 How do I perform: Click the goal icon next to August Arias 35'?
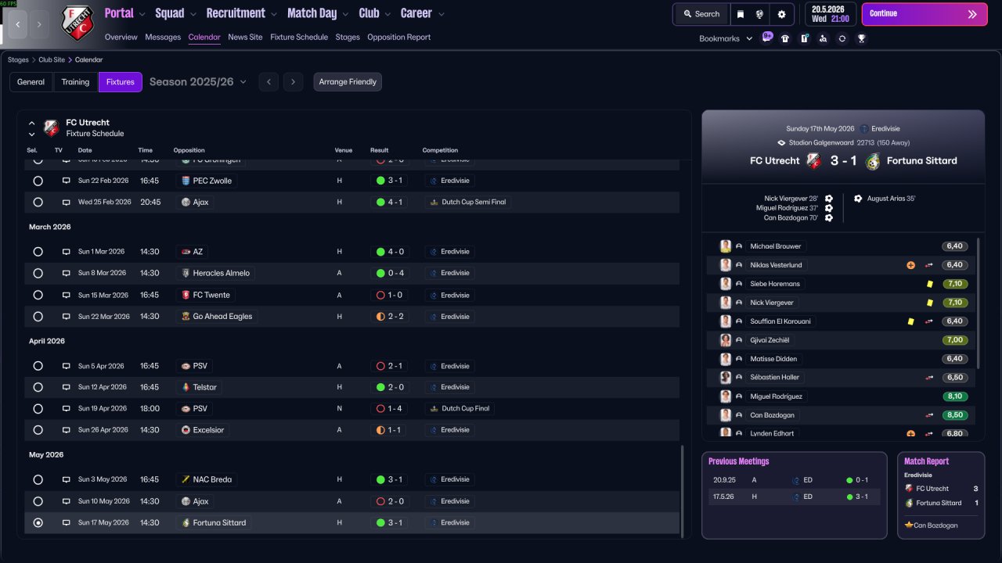point(858,199)
